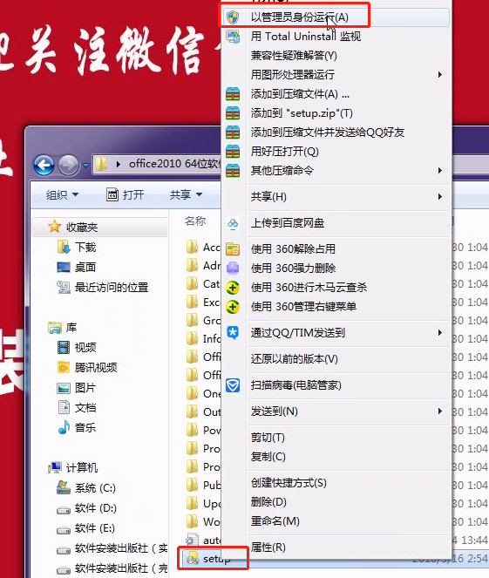Open the 音乐 library

point(77,427)
